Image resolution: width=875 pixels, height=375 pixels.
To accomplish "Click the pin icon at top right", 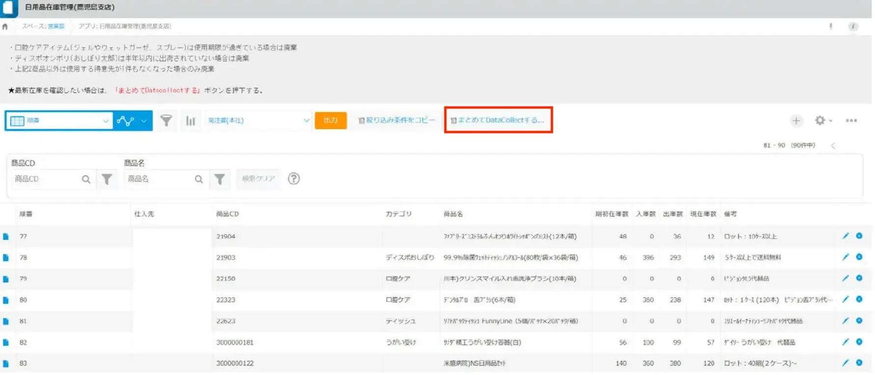I will pyautogui.click(x=831, y=27).
